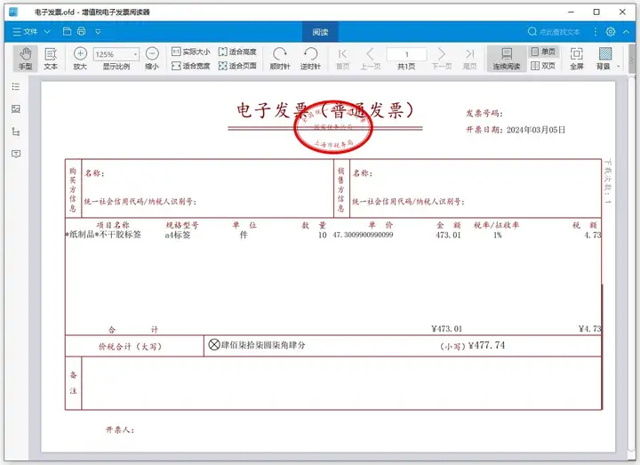Click the tax rate value 1%
Image resolution: width=640 pixels, height=465 pixels.
498,235
